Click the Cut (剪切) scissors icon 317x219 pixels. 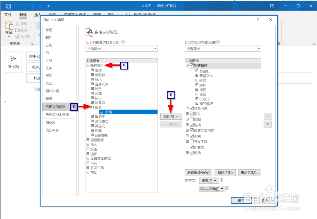coord(17,23)
